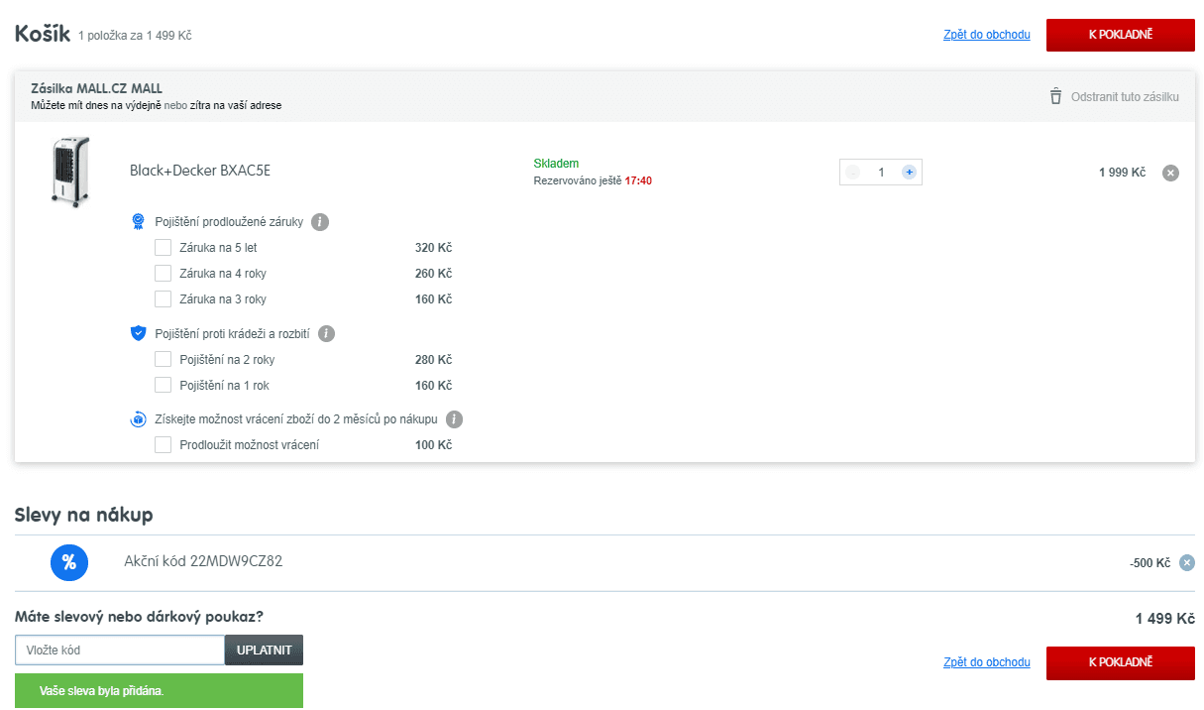Tick Prodloužit možnost vrácení checkbox
Screen dimensions: 1204x710
(x=164, y=445)
